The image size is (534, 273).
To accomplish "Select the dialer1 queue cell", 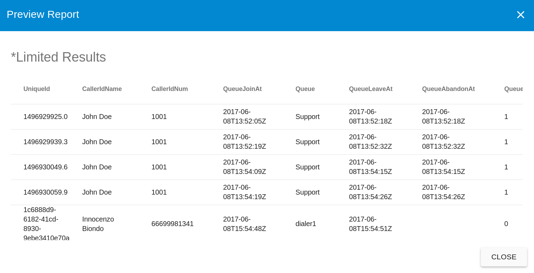I will (306, 224).
